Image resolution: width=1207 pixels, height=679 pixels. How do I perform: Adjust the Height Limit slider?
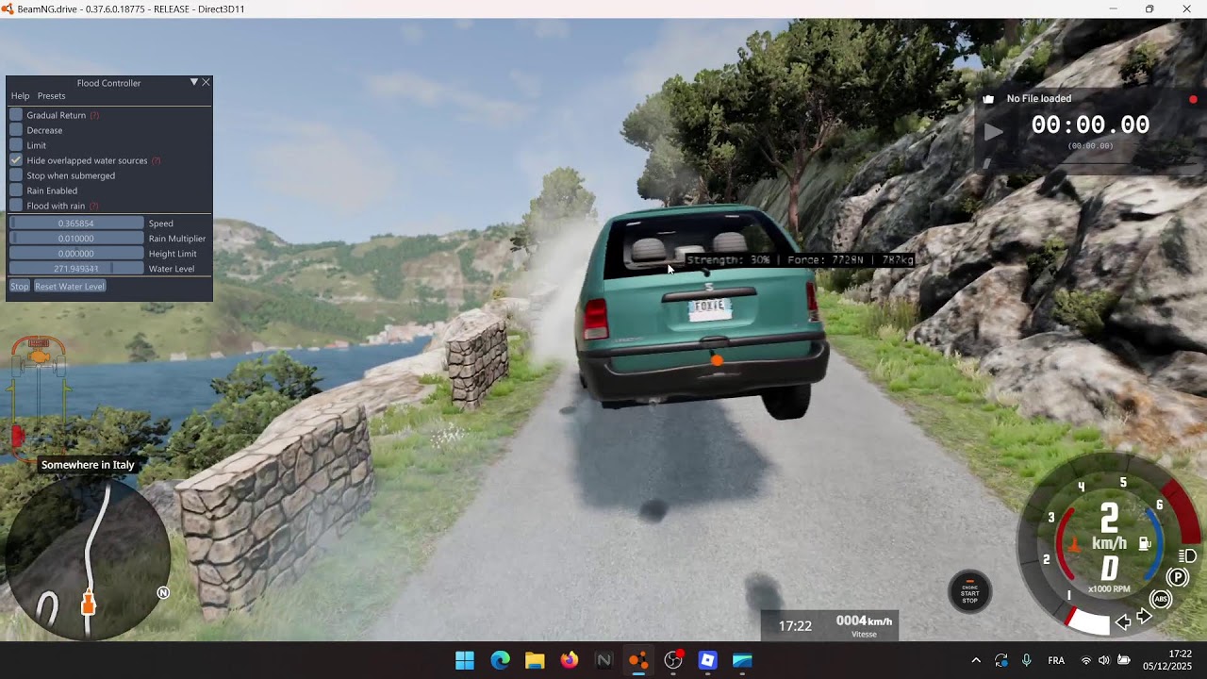[76, 254]
